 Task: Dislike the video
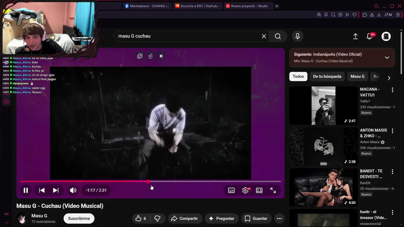[157, 218]
